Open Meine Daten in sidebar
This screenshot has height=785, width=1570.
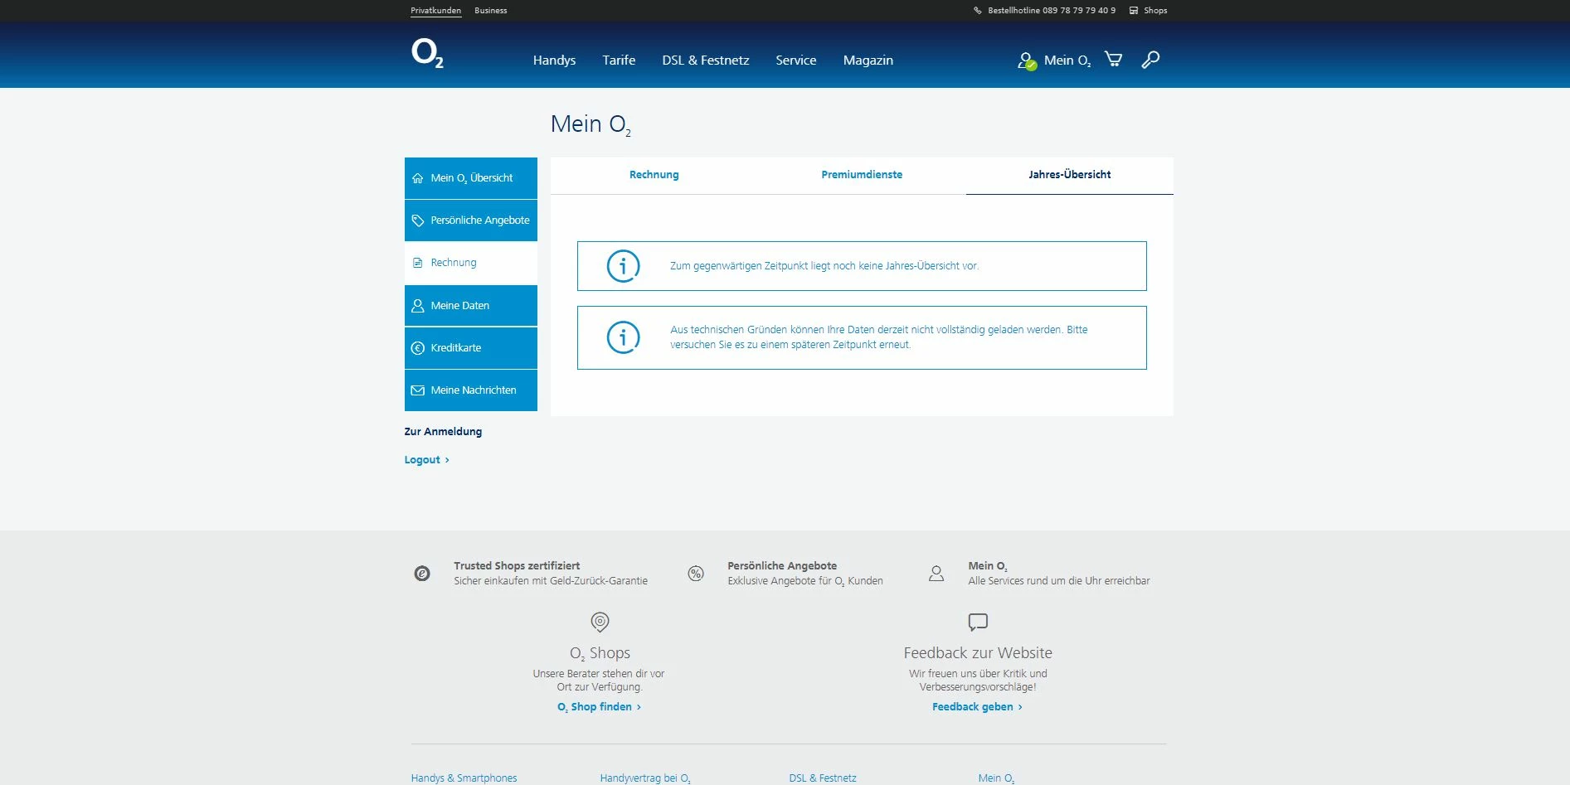point(471,306)
